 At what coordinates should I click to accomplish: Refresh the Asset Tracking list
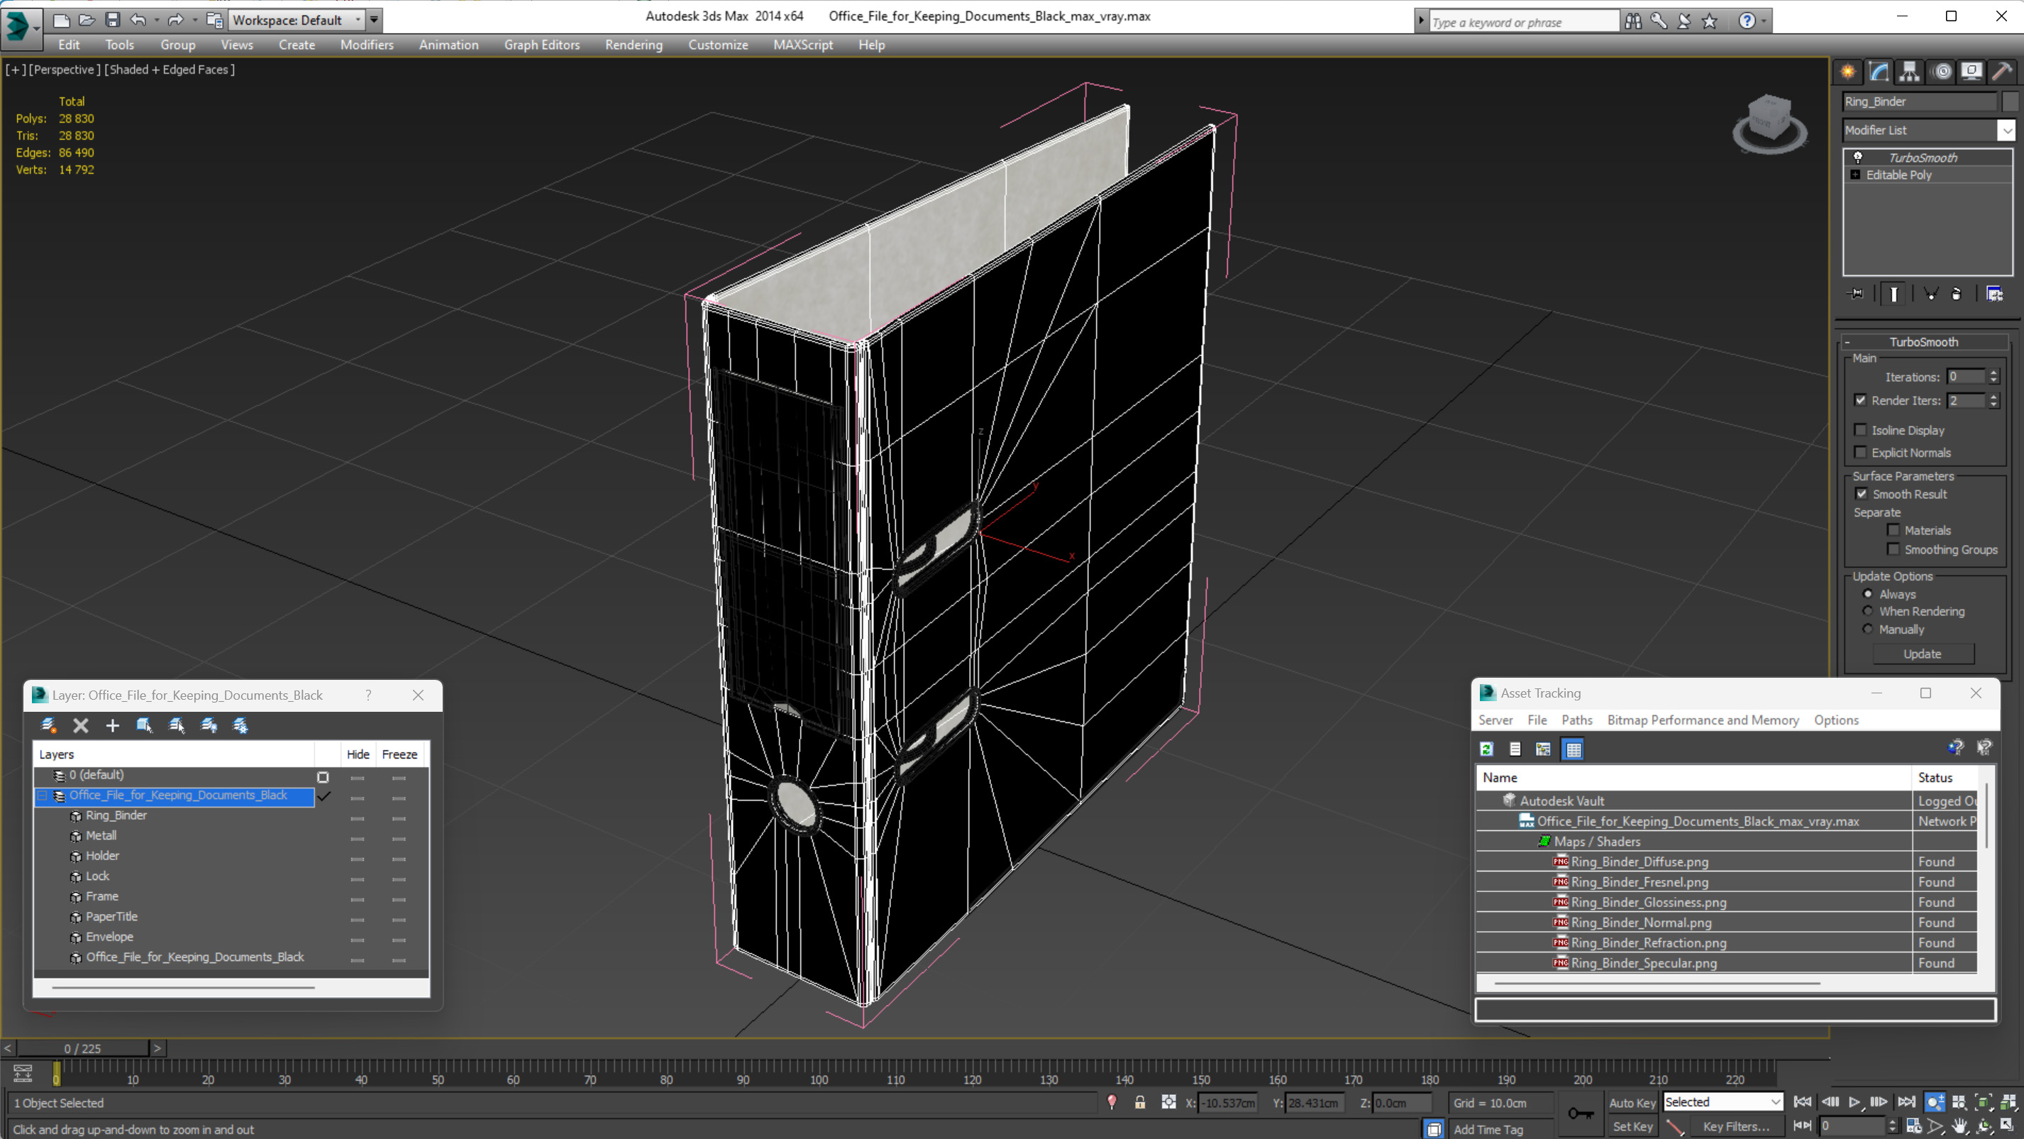(1486, 749)
